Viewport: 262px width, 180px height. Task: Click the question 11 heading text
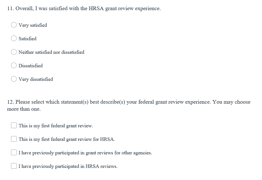[84, 8]
